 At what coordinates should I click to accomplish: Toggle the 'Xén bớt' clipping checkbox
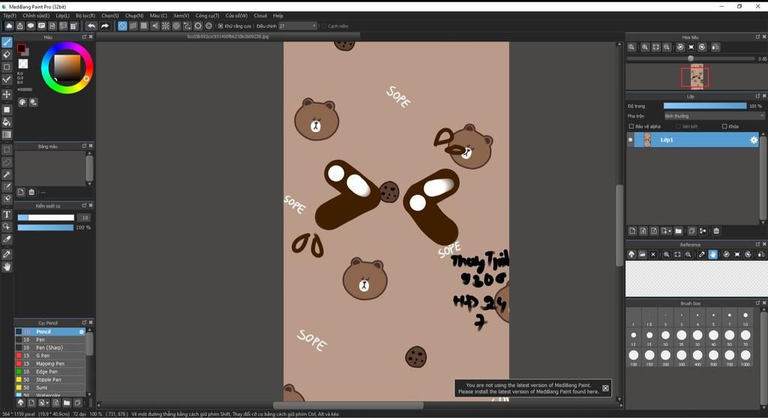(678, 127)
